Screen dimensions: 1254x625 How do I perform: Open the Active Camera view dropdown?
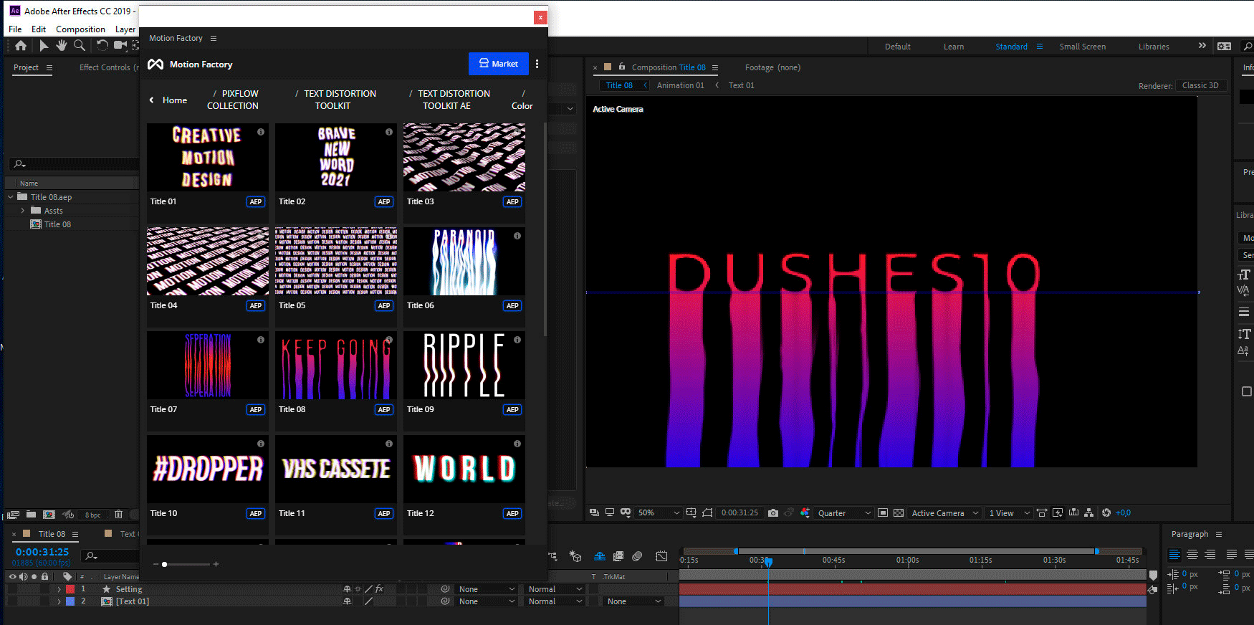pos(944,513)
